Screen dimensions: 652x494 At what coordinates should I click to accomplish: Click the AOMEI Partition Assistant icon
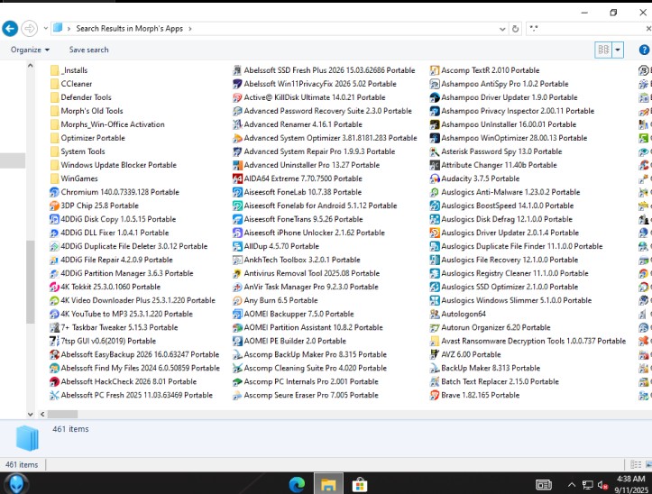pos(237,327)
